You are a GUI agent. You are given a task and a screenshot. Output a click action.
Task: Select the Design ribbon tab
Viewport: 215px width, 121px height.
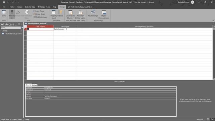click(x=62, y=7)
